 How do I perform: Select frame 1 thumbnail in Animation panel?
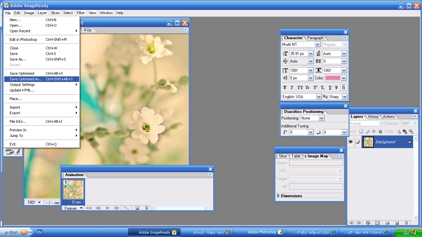click(74, 190)
